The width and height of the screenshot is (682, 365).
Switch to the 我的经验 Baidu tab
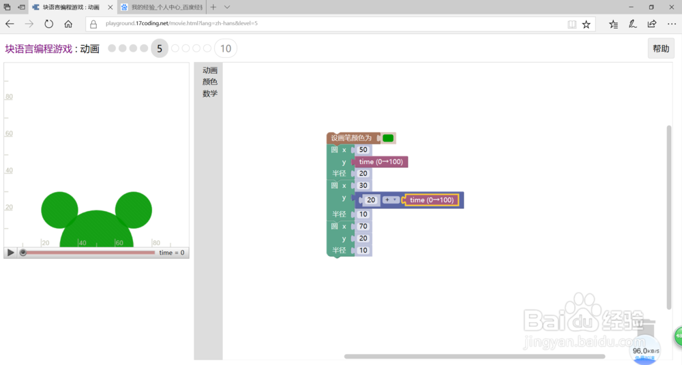pyautogui.click(x=162, y=7)
